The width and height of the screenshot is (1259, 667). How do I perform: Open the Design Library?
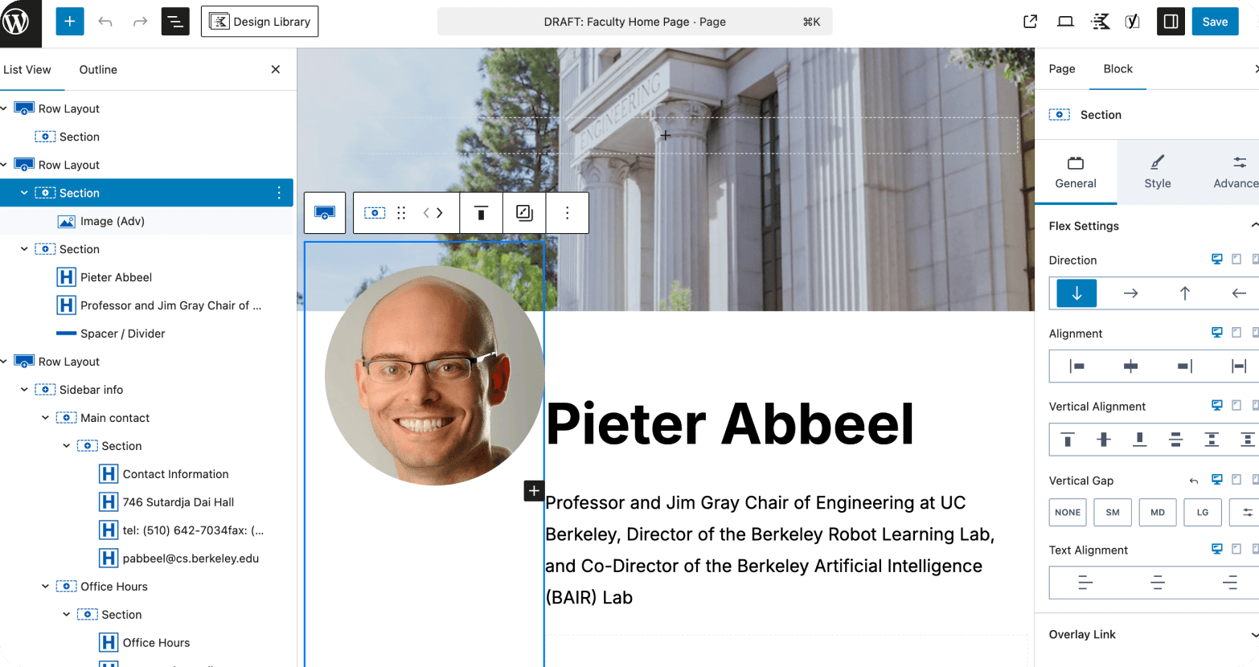(260, 22)
